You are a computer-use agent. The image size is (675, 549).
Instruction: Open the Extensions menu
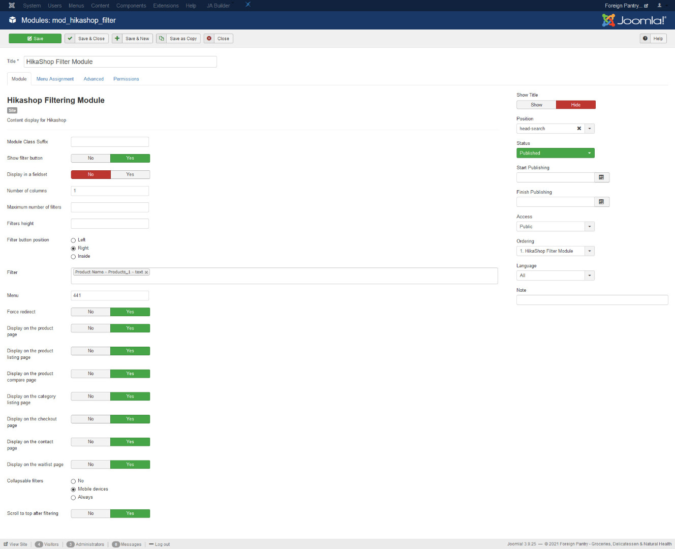166,6
